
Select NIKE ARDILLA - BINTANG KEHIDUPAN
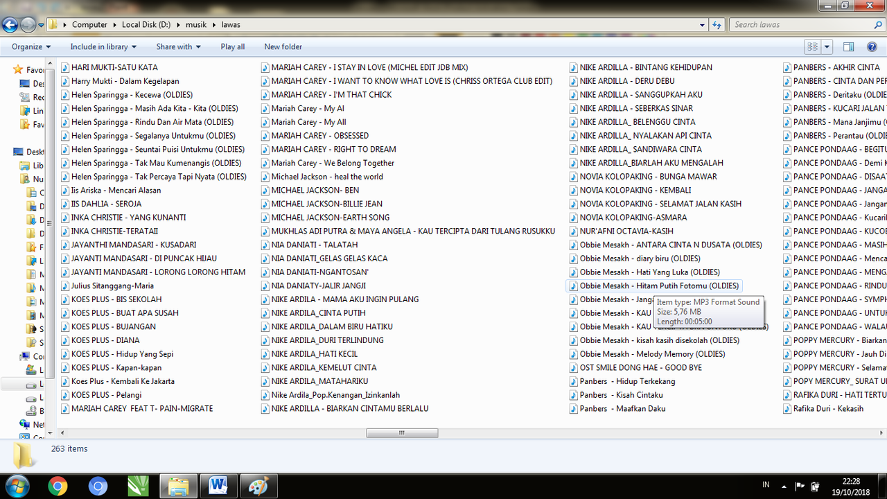tap(641, 67)
